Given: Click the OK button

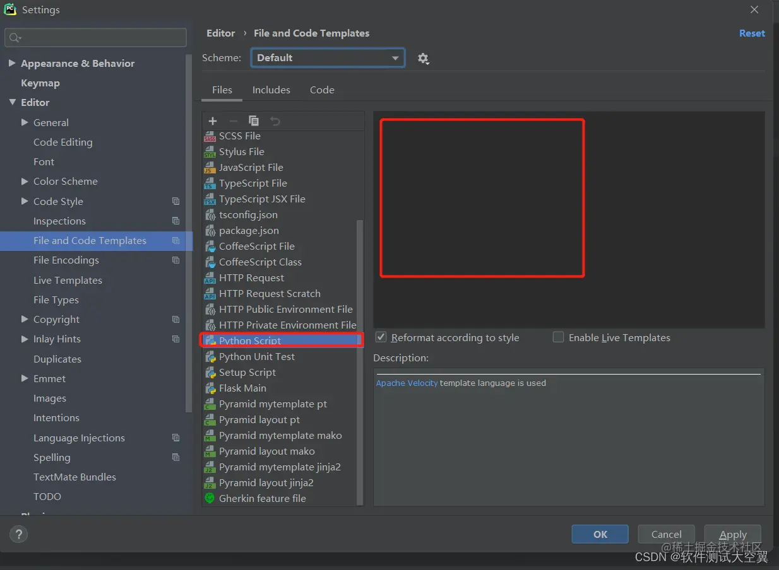Looking at the screenshot, I should [600, 534].
